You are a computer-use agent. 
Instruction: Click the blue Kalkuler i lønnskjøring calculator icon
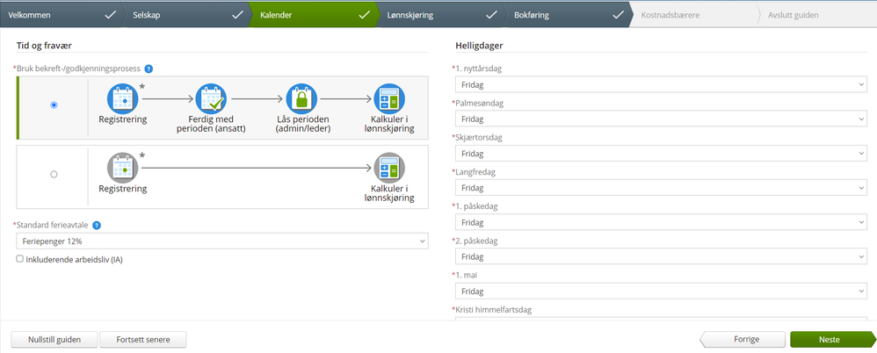[389, 99]
